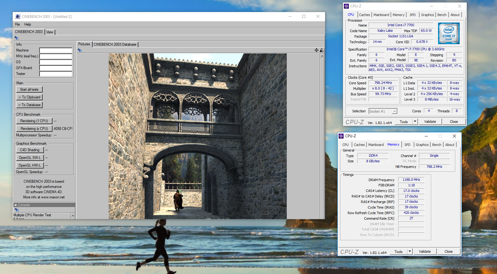The height and width of the screenshot is (274, 497).
Task: Click the picture viewer scrollbar up arrow
Action: coord(322,56)
